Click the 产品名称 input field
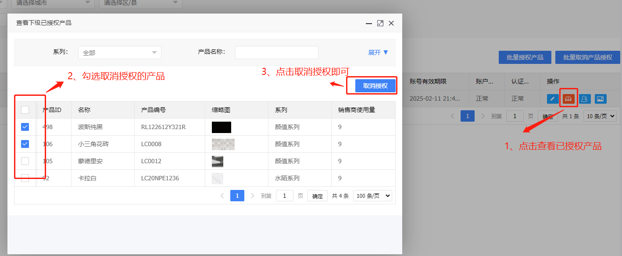622x256 pixels. pyautogui.click(x=277, y=53)
